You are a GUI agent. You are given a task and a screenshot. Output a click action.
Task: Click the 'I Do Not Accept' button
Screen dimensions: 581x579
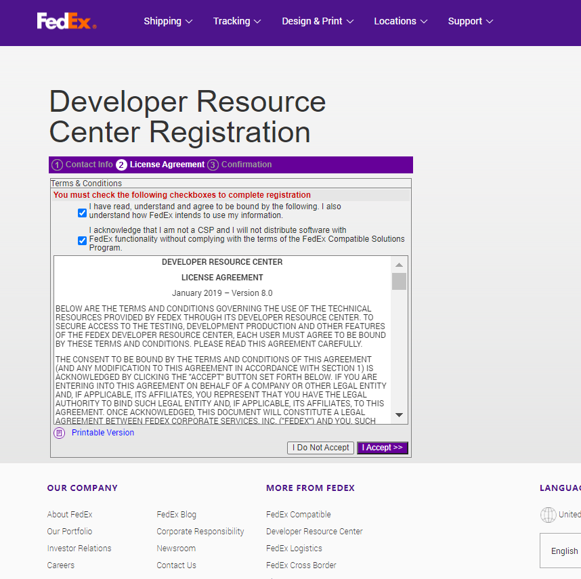(x=320, y=448)
